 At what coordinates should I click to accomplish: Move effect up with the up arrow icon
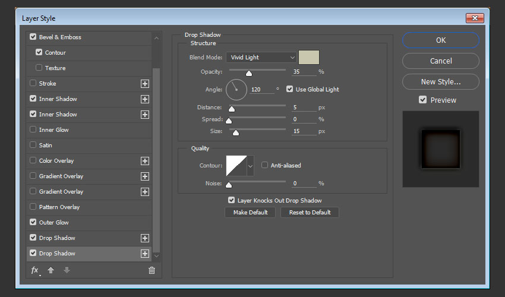tap(50, 270)
